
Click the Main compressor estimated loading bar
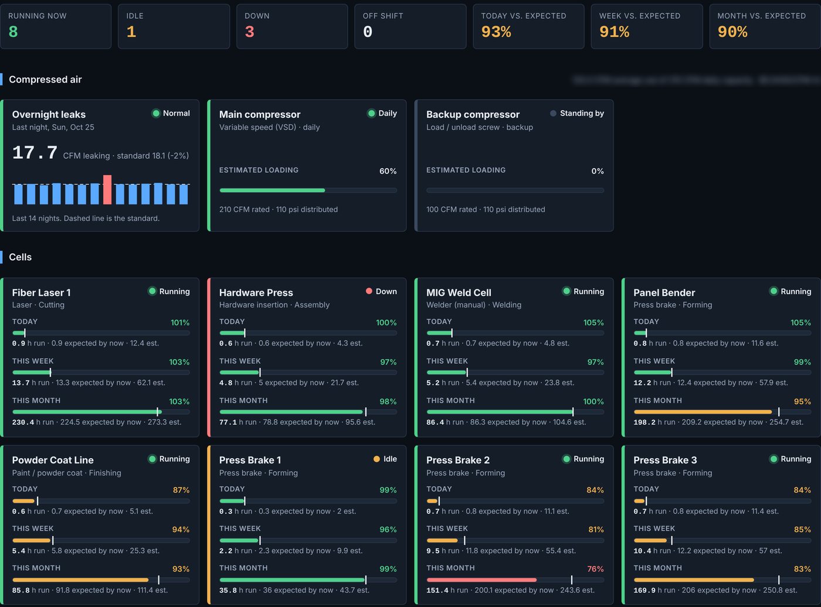tap(308, 190)
